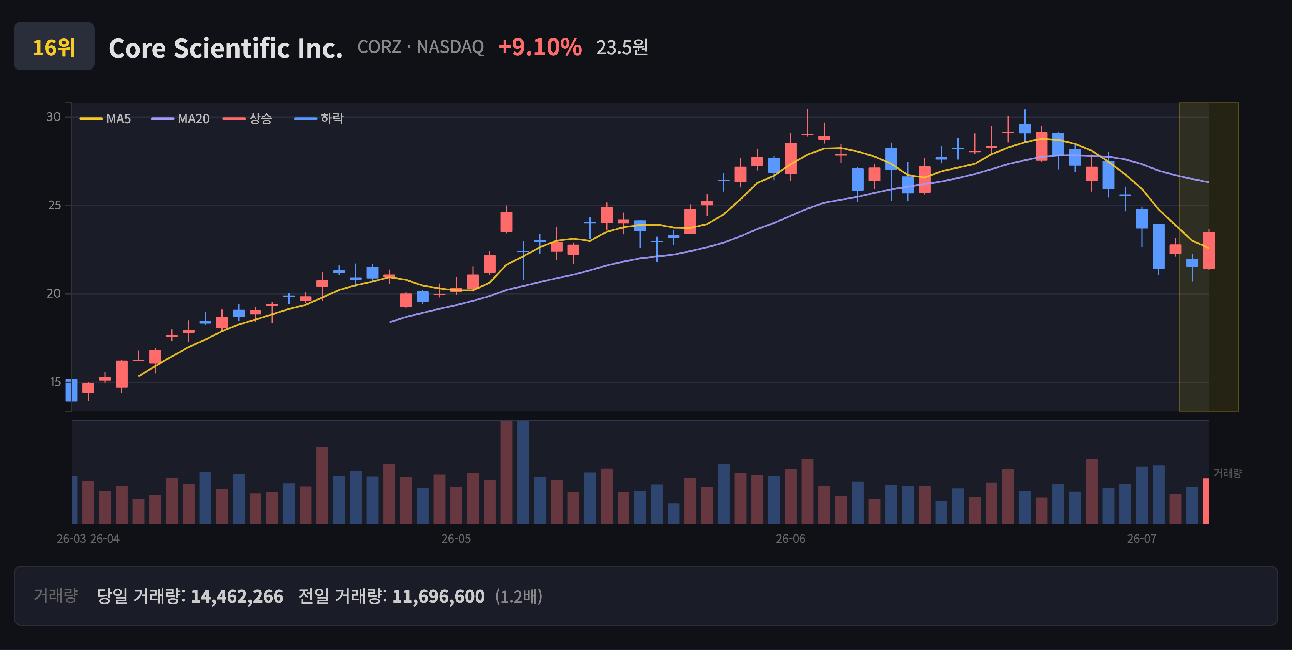Click the 당일 거래량 value 14,462,266

[x=237, y=596]
